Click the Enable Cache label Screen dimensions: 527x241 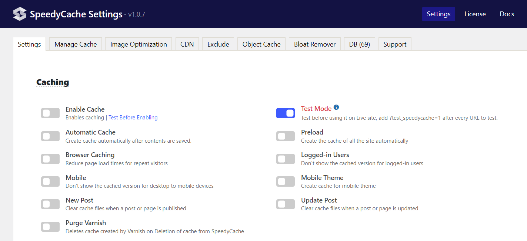tap(85, 109)
